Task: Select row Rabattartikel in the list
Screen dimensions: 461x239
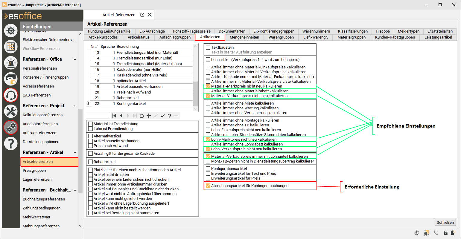Action: click(142, 98)
